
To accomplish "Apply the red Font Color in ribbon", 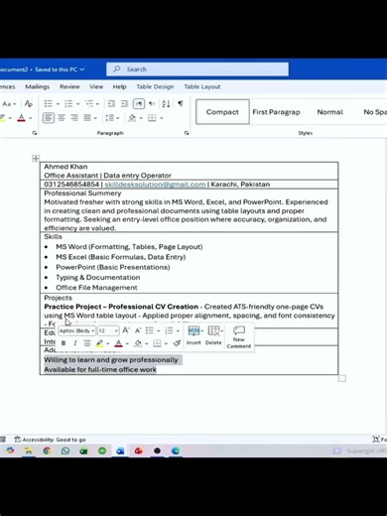I will click(21, 118).
